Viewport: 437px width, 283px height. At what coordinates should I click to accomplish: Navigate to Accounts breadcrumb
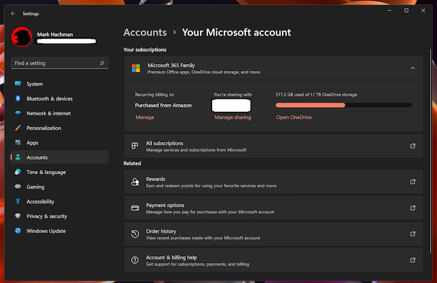[x=145, y=33]
